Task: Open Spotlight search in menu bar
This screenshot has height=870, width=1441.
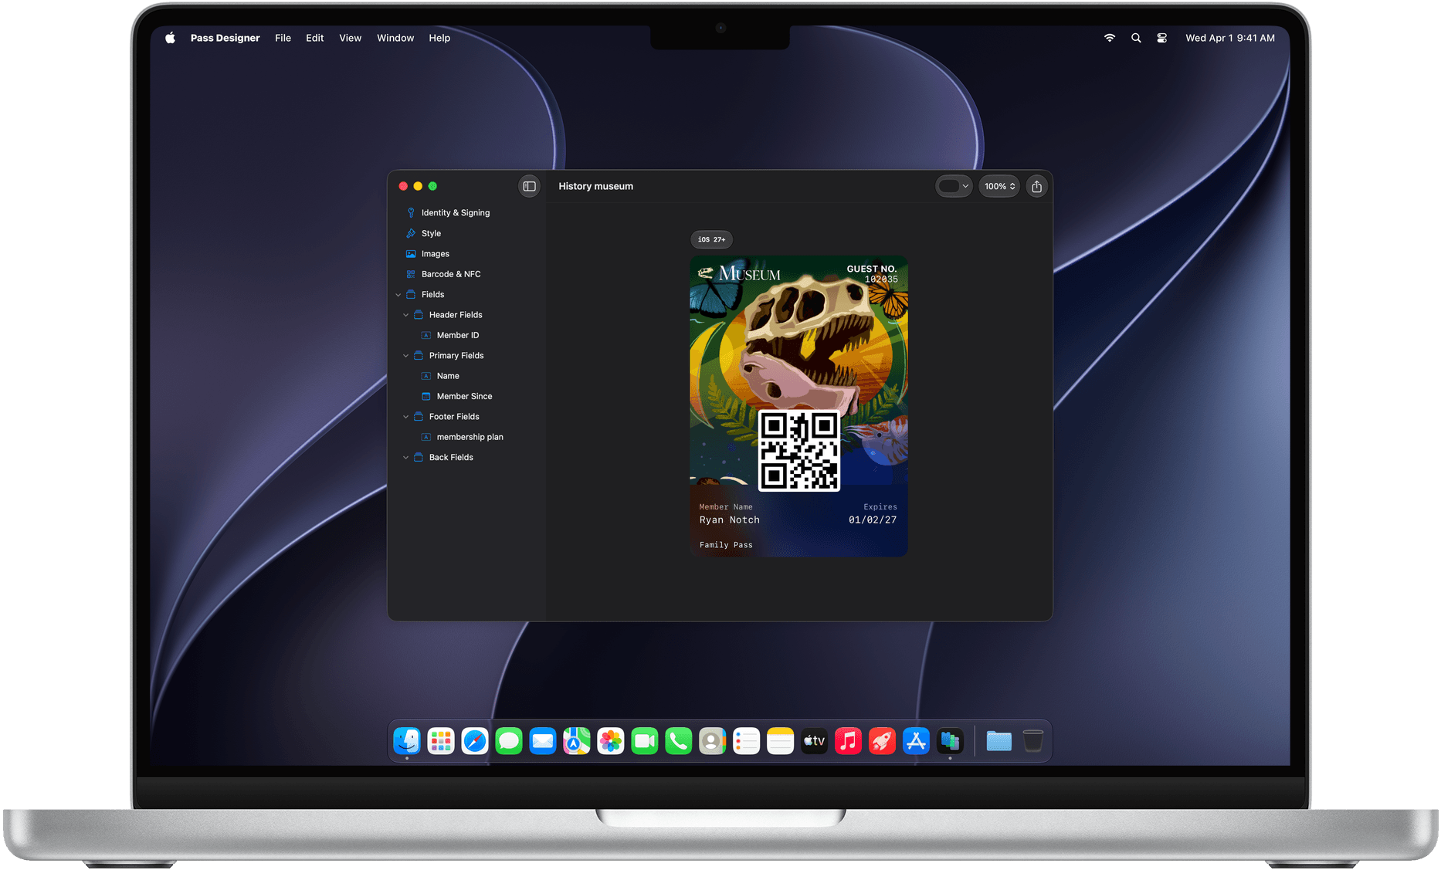Action: pos(1136,38)
